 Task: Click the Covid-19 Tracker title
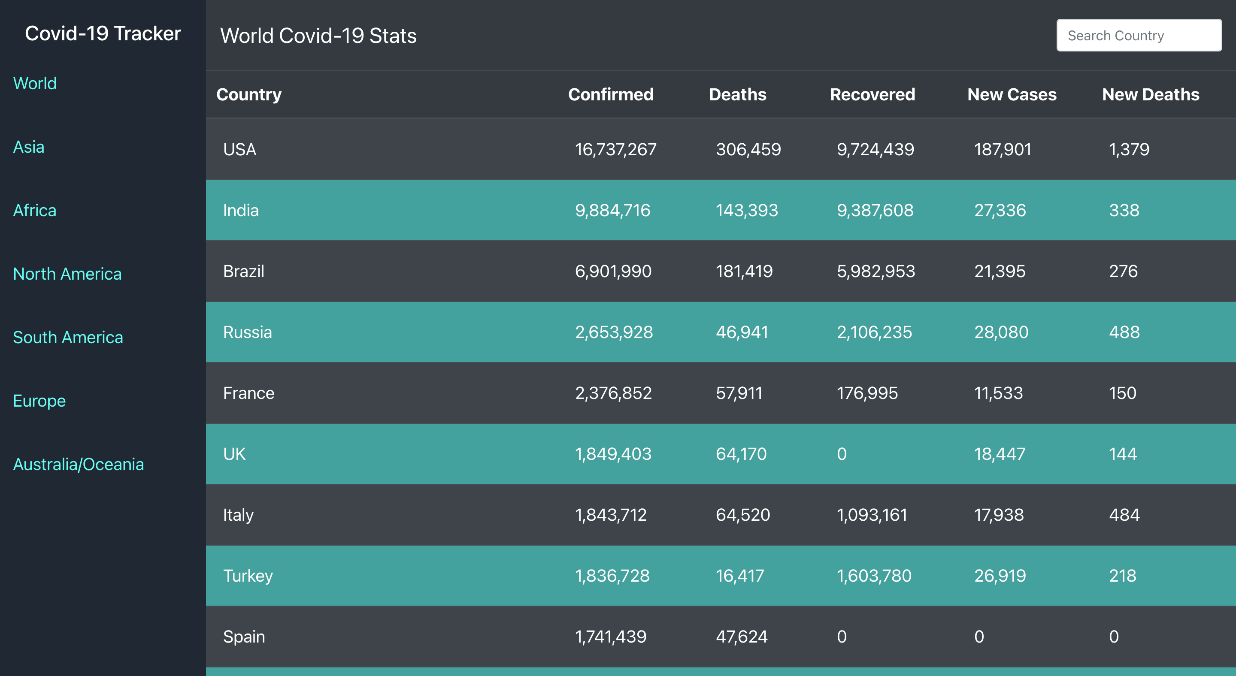[103, 33]
